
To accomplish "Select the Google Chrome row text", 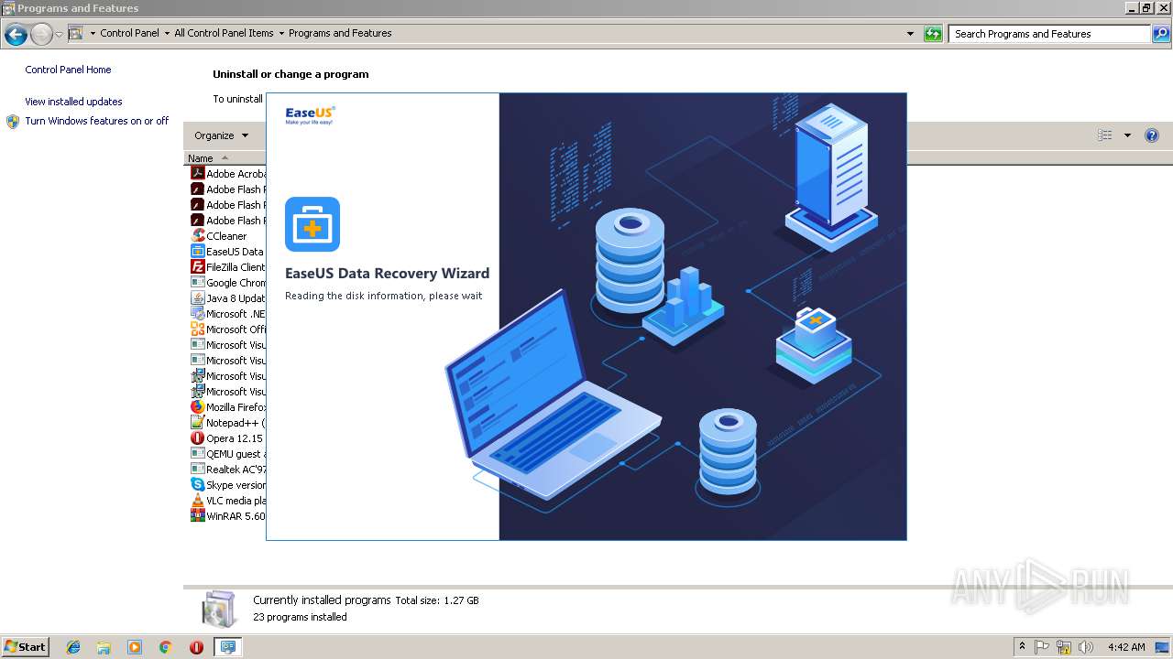I will (236, 283).
